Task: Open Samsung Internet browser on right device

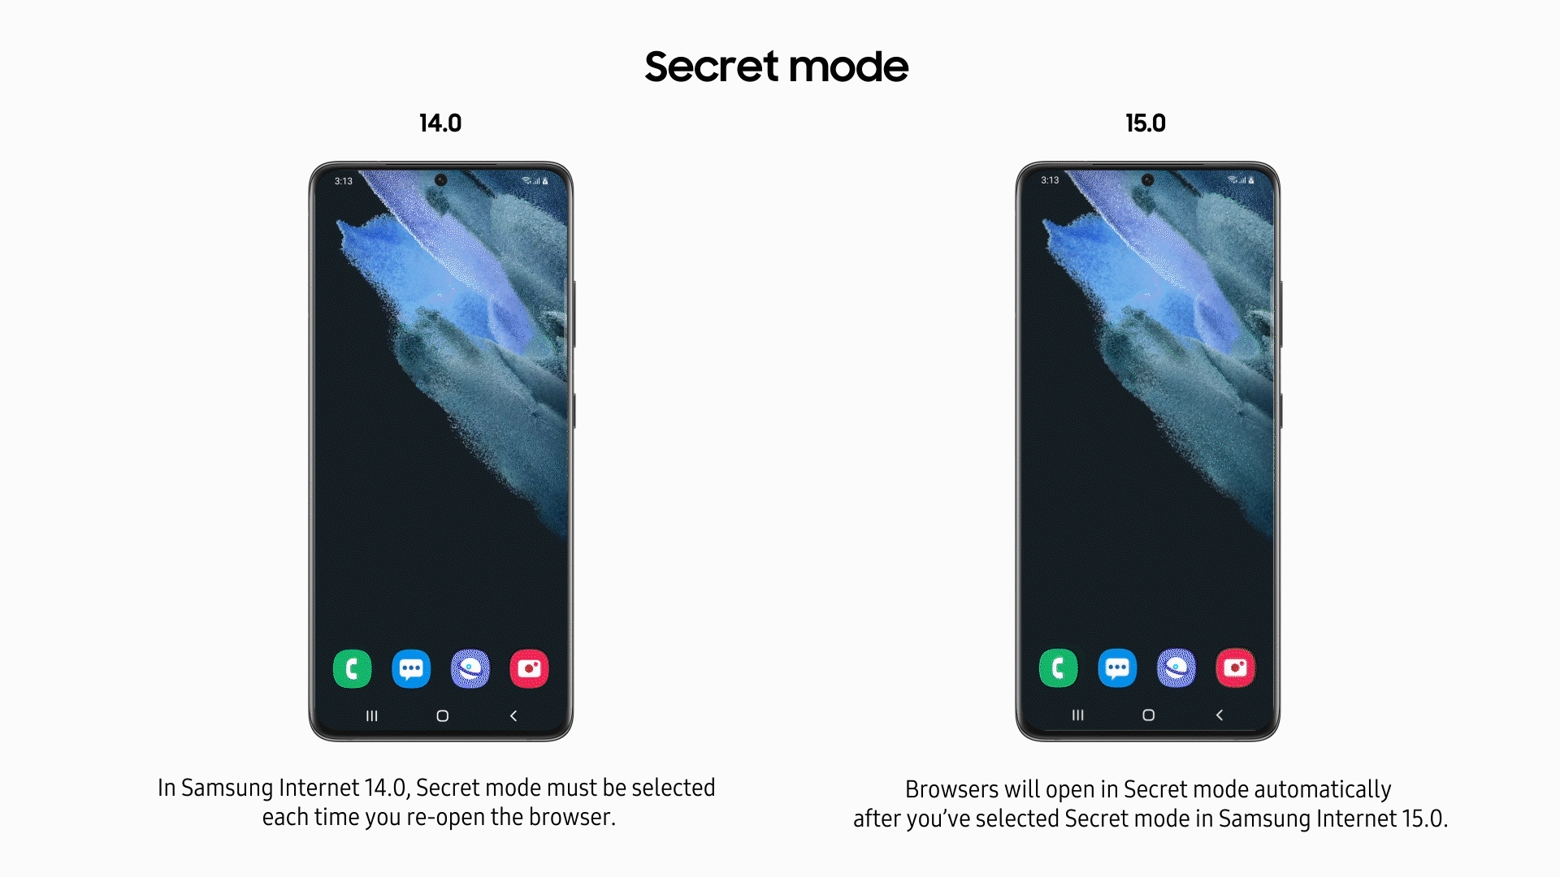Action: [x=1174, y=667]
